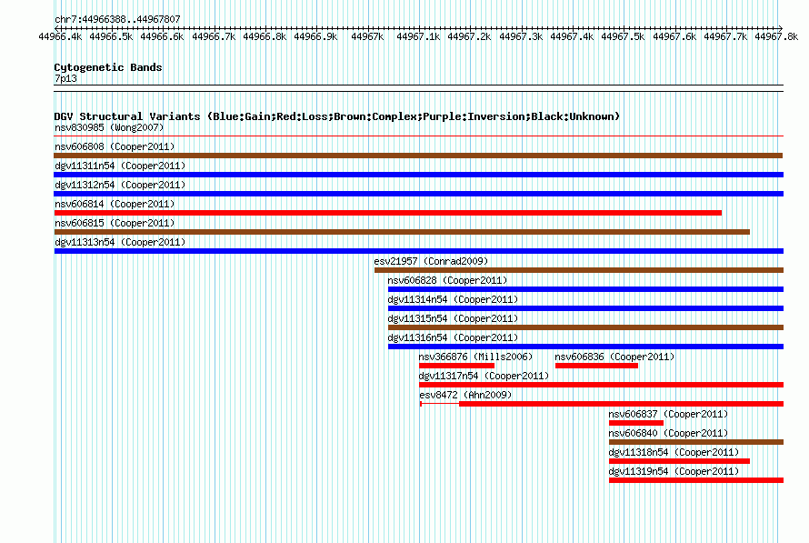Click nsv606828 (Cooper2011) label

coord(447,280)
